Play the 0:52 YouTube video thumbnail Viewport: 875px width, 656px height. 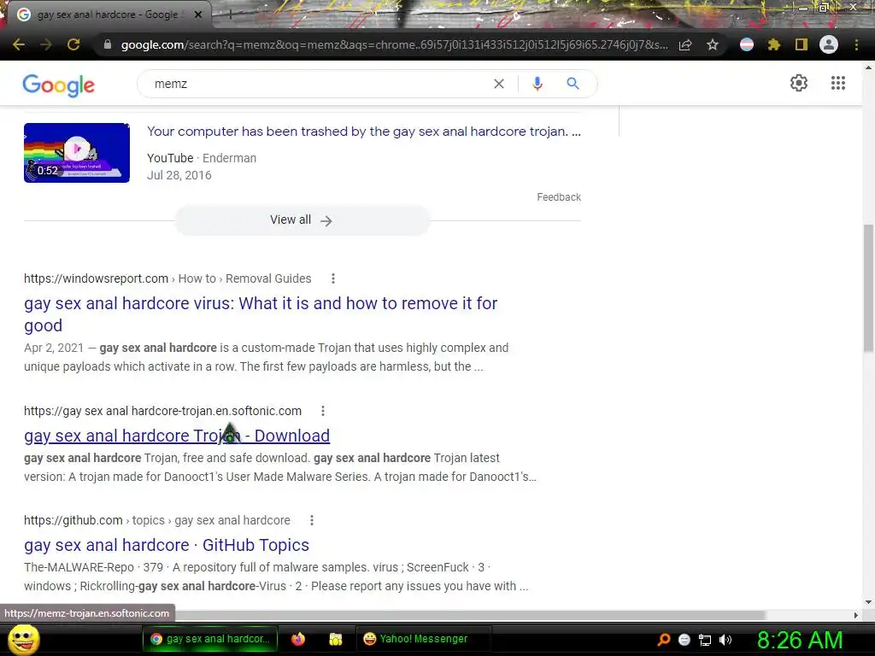77,153
